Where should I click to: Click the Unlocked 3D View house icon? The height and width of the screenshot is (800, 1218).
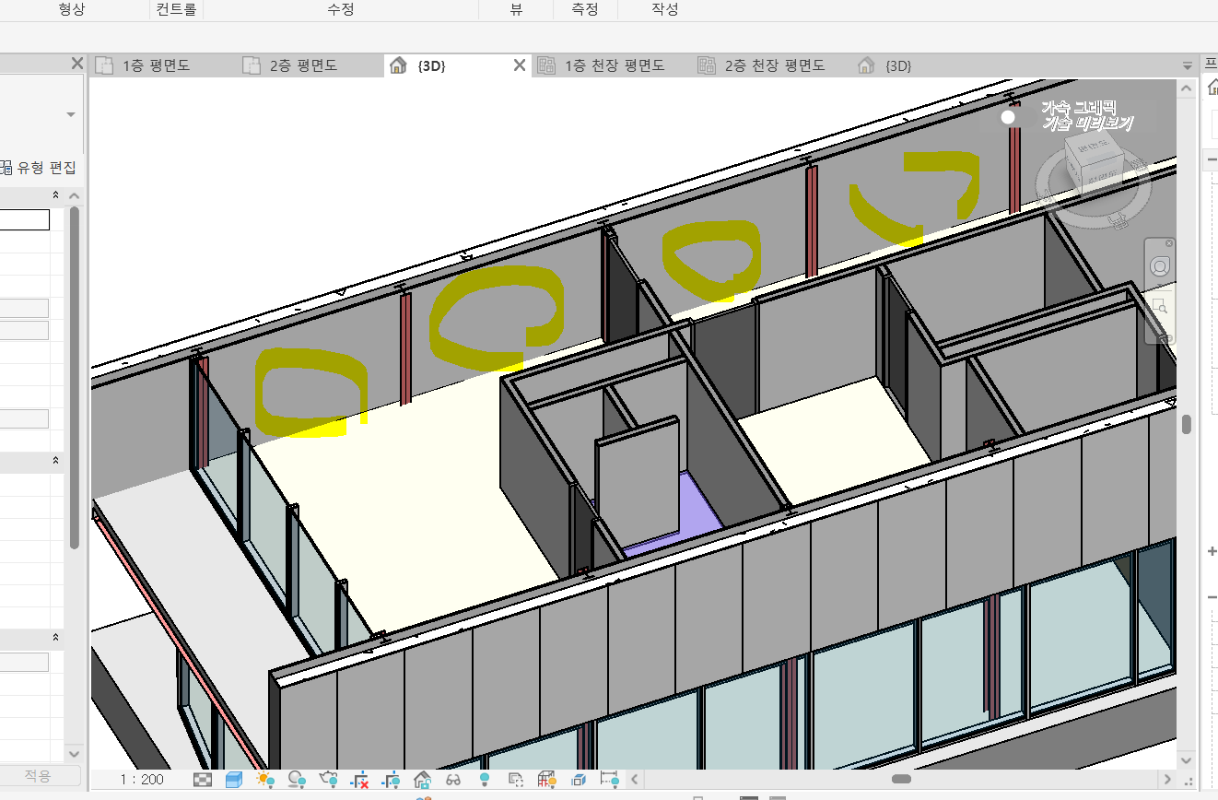click(x=422, y=780)
